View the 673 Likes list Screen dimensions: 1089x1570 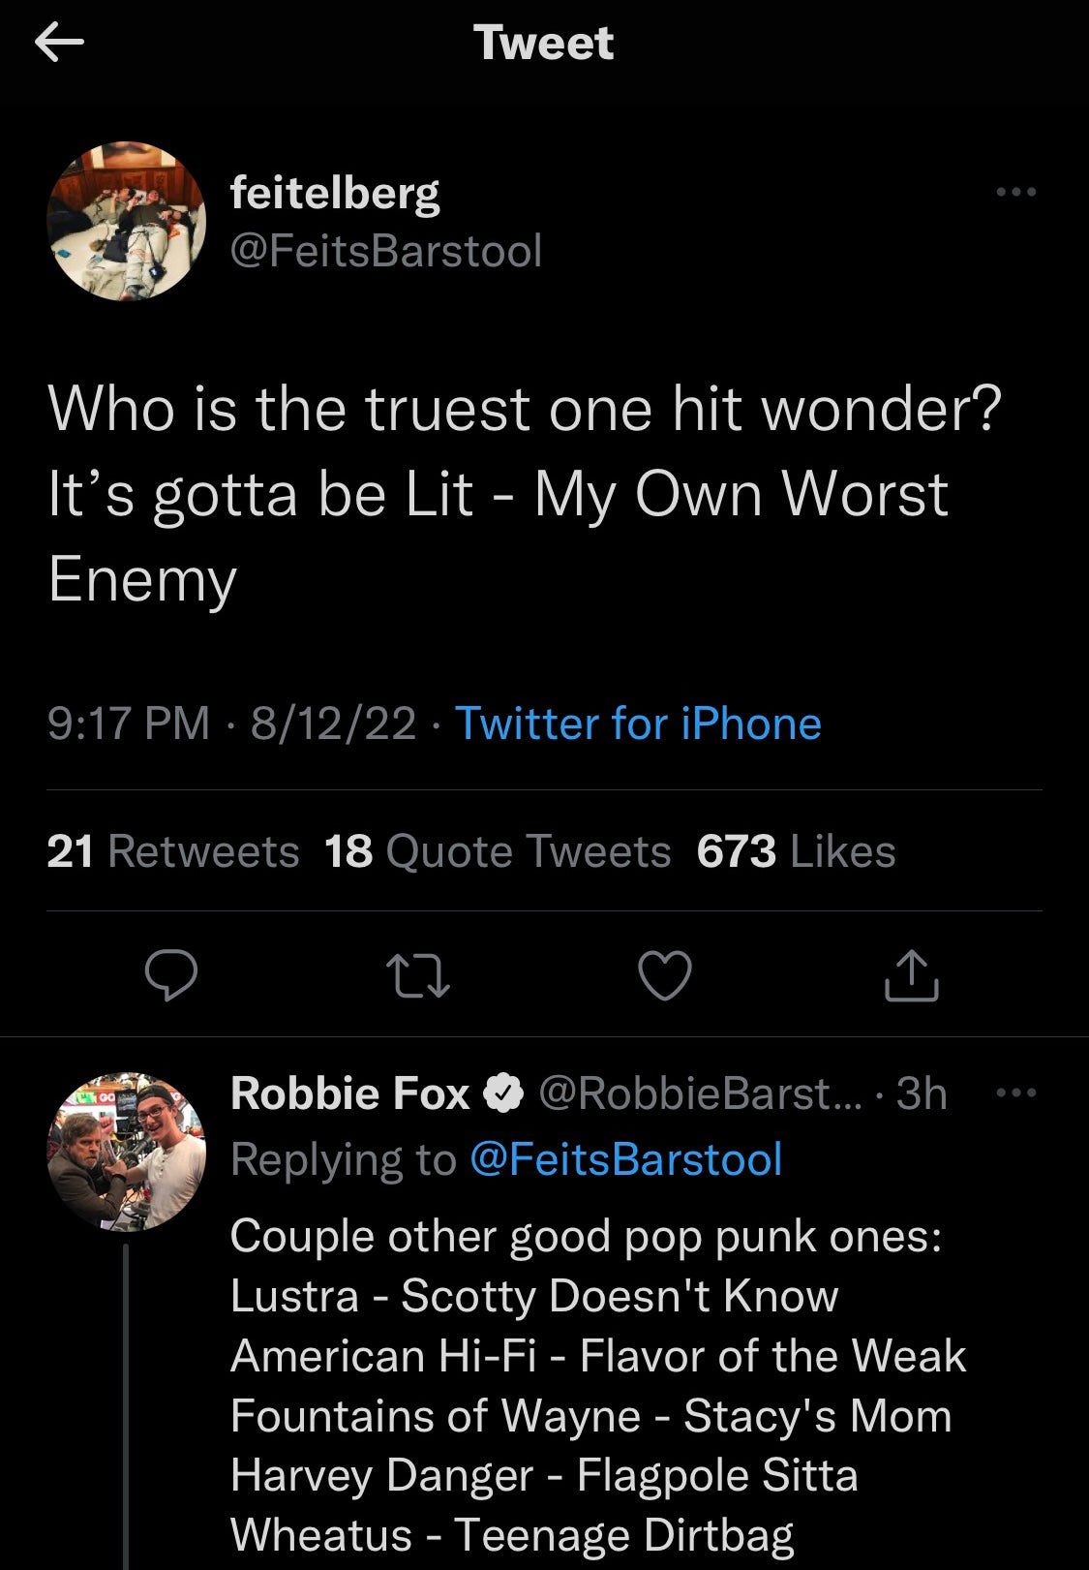pos(796,851)
